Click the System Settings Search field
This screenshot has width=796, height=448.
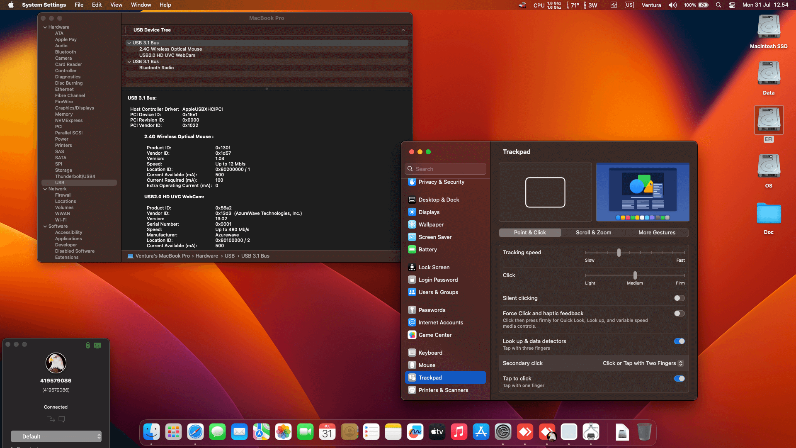point(445,169)
